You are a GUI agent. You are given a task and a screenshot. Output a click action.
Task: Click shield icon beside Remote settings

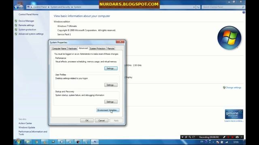[x=16, y=25]
